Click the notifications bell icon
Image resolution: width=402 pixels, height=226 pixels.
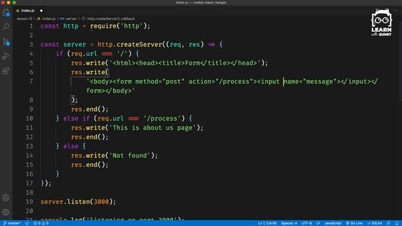pyautogui.click(x=397, y=223)
